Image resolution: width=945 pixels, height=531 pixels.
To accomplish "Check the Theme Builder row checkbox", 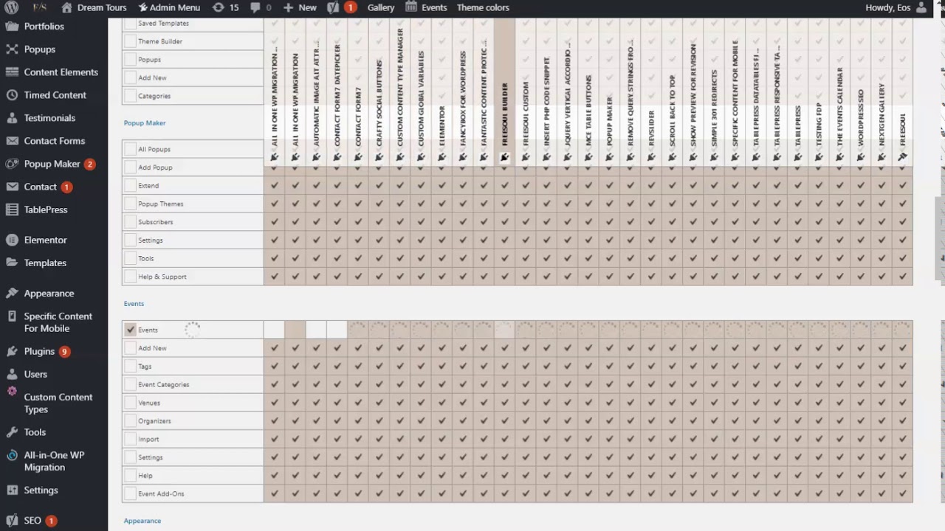I will 131,41.
